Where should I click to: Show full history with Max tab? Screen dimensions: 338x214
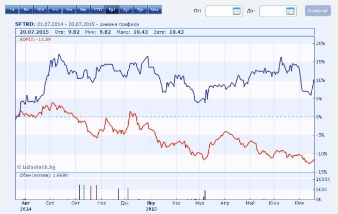155,10
